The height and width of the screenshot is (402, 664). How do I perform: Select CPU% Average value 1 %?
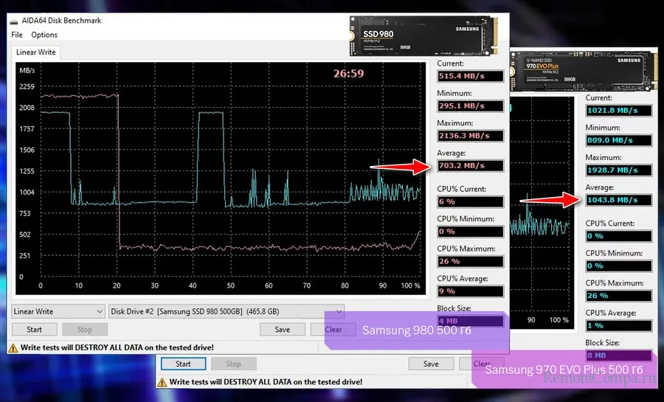(x=619, y=325)
